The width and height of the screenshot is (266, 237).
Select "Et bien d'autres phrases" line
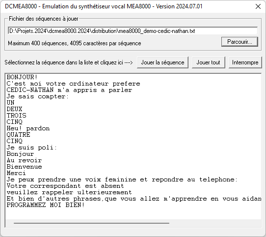133,199
